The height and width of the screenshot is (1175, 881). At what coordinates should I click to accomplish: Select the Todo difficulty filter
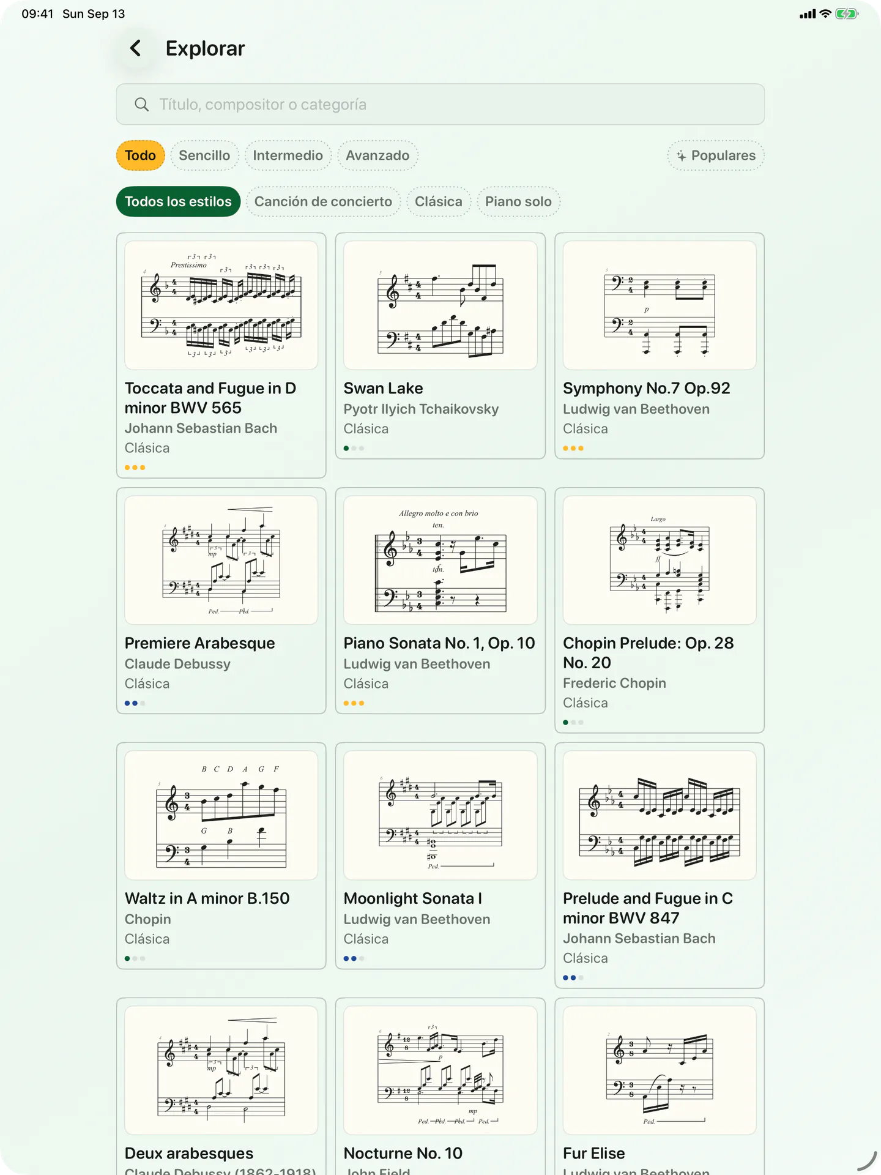[x=140, y=155]
